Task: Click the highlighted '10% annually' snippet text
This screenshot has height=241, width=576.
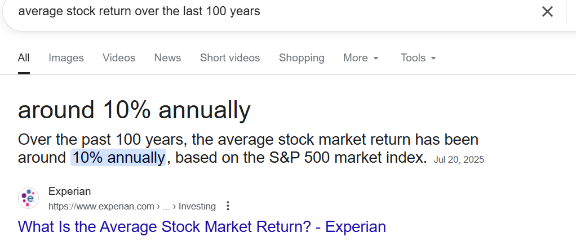Action: [x=118, y=157]
